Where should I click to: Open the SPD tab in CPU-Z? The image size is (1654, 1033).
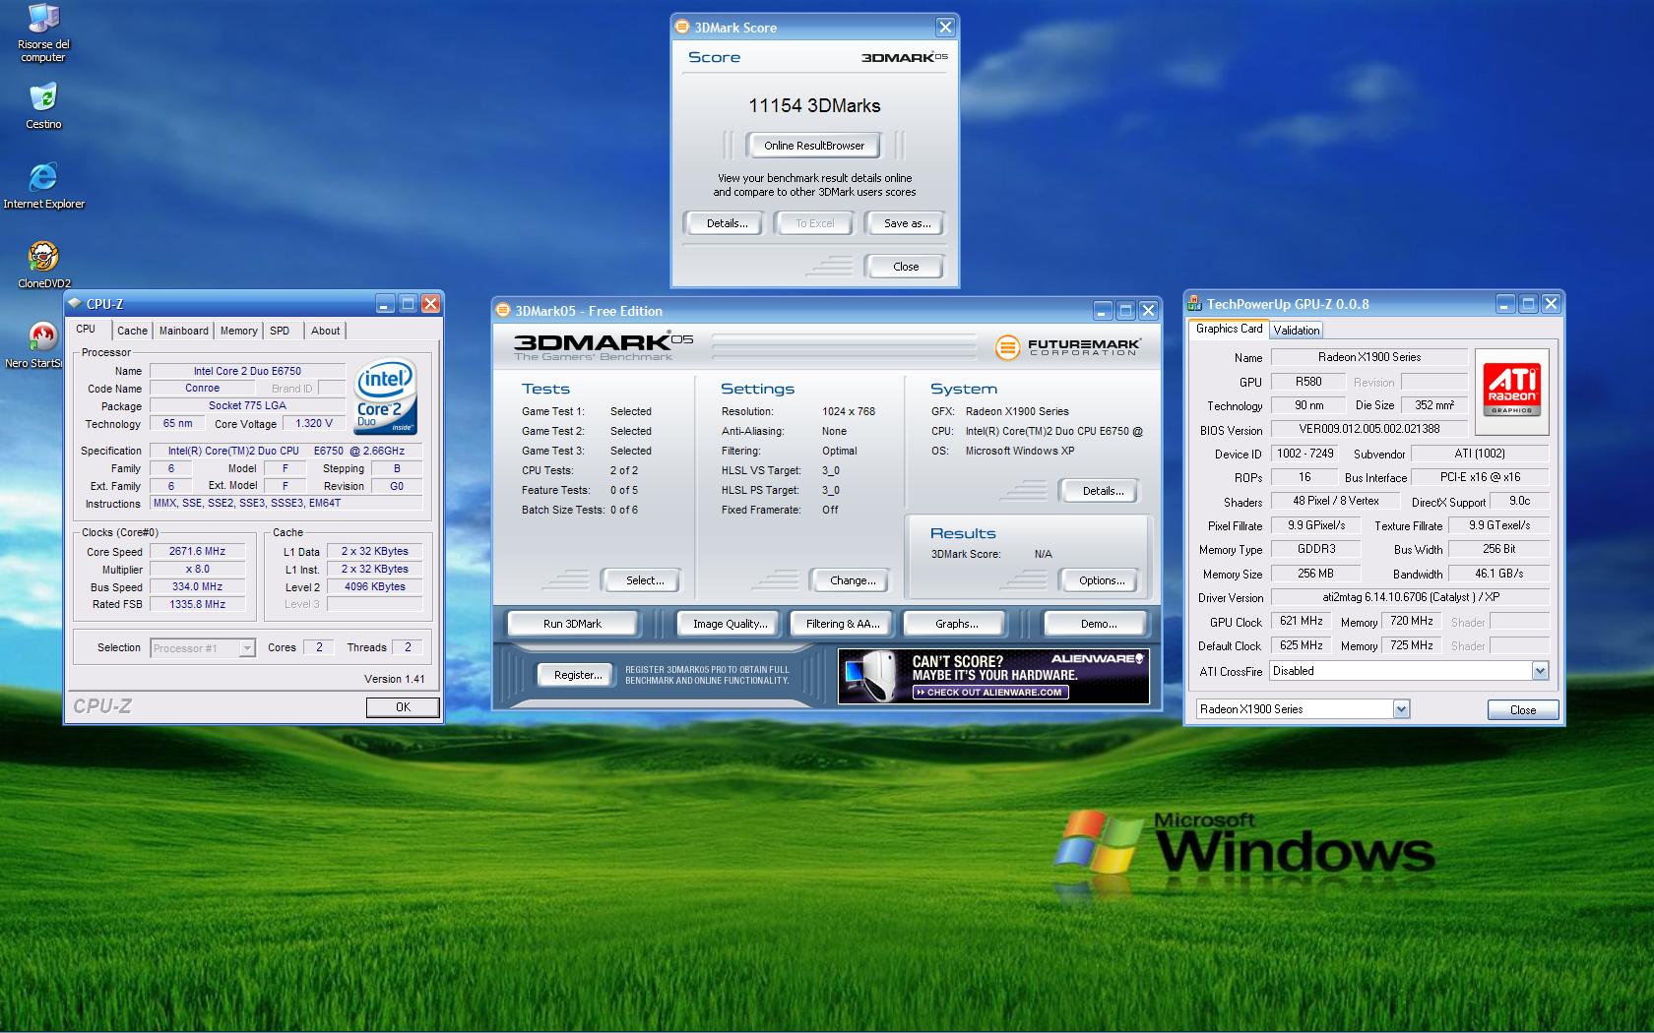click(280, 331)
